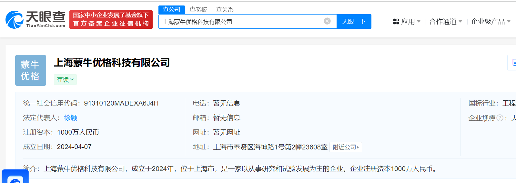516x183 pixels.
Task: Click the founding date 2024-04-07
Action: pos(74,147)
